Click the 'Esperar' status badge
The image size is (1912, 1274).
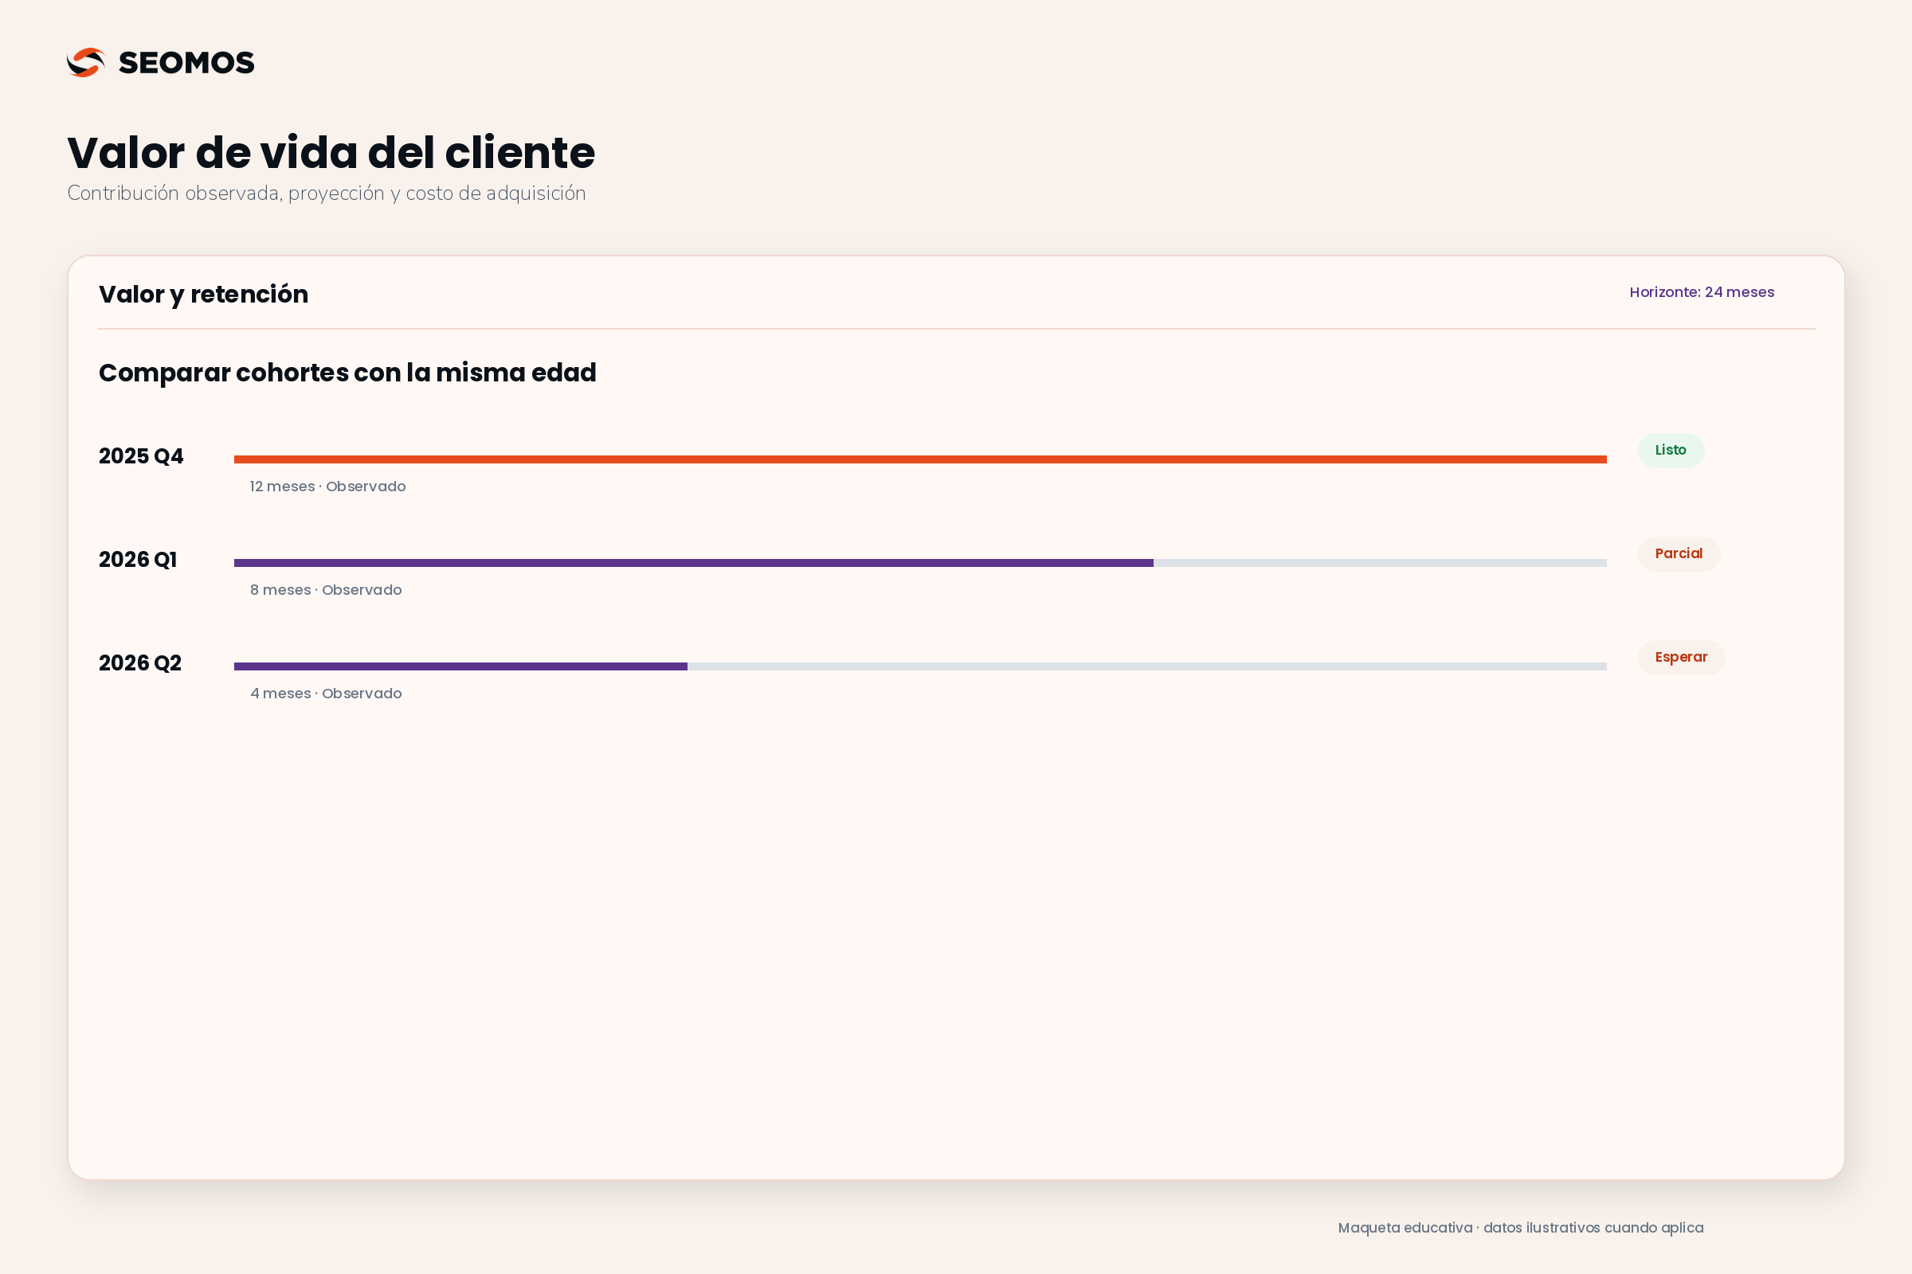(x=1681, y=658)
